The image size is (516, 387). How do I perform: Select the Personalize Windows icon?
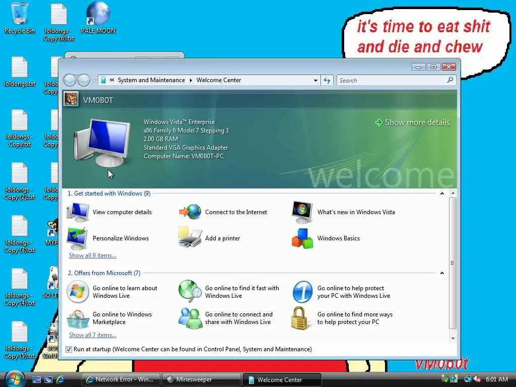[77, 238]
